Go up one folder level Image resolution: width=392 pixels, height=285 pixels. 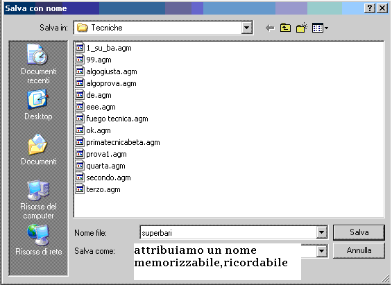click(285, 28)
